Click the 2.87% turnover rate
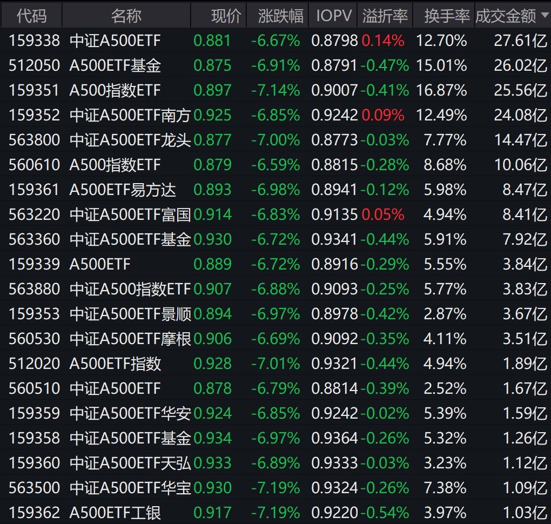The image size is (551, 524). click(x=445, y=314)
